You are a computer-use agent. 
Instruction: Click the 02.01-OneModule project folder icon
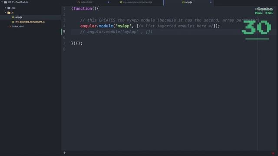pos(6,2)
